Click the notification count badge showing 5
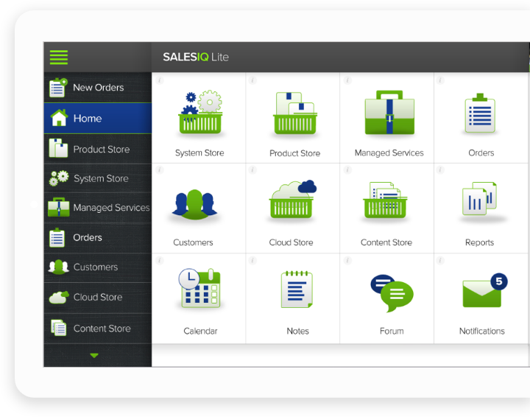The image size is (530, 417). (x=499, y=281)
